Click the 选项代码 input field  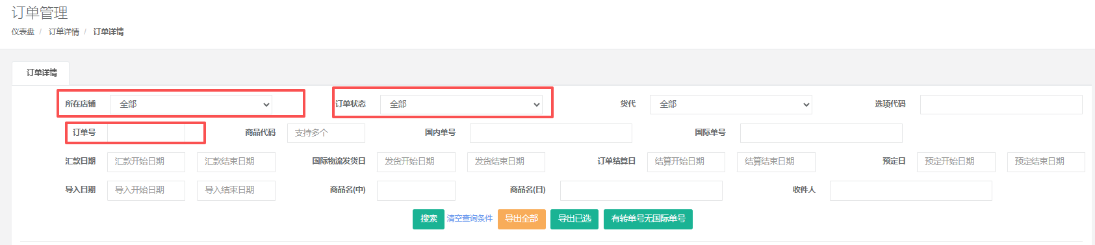click(x=1001, y=104)
